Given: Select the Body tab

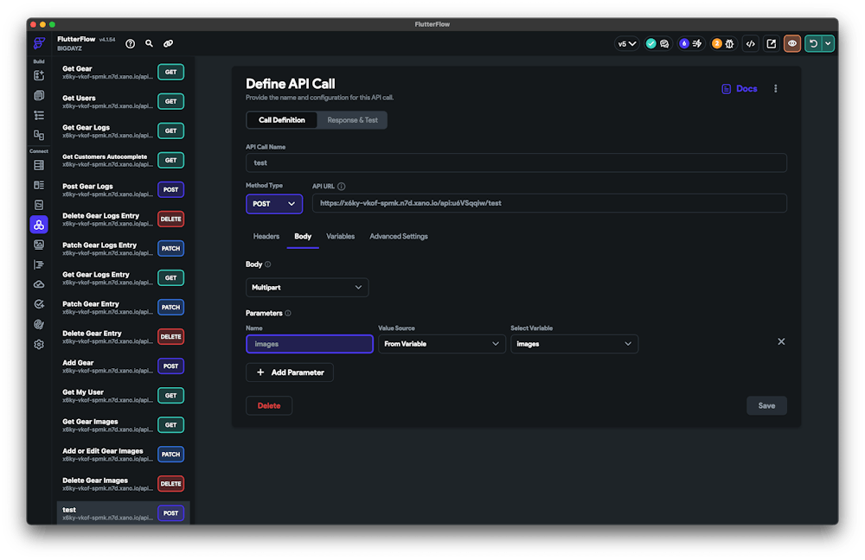Looking at the screenshot, I should pos(303,237).
